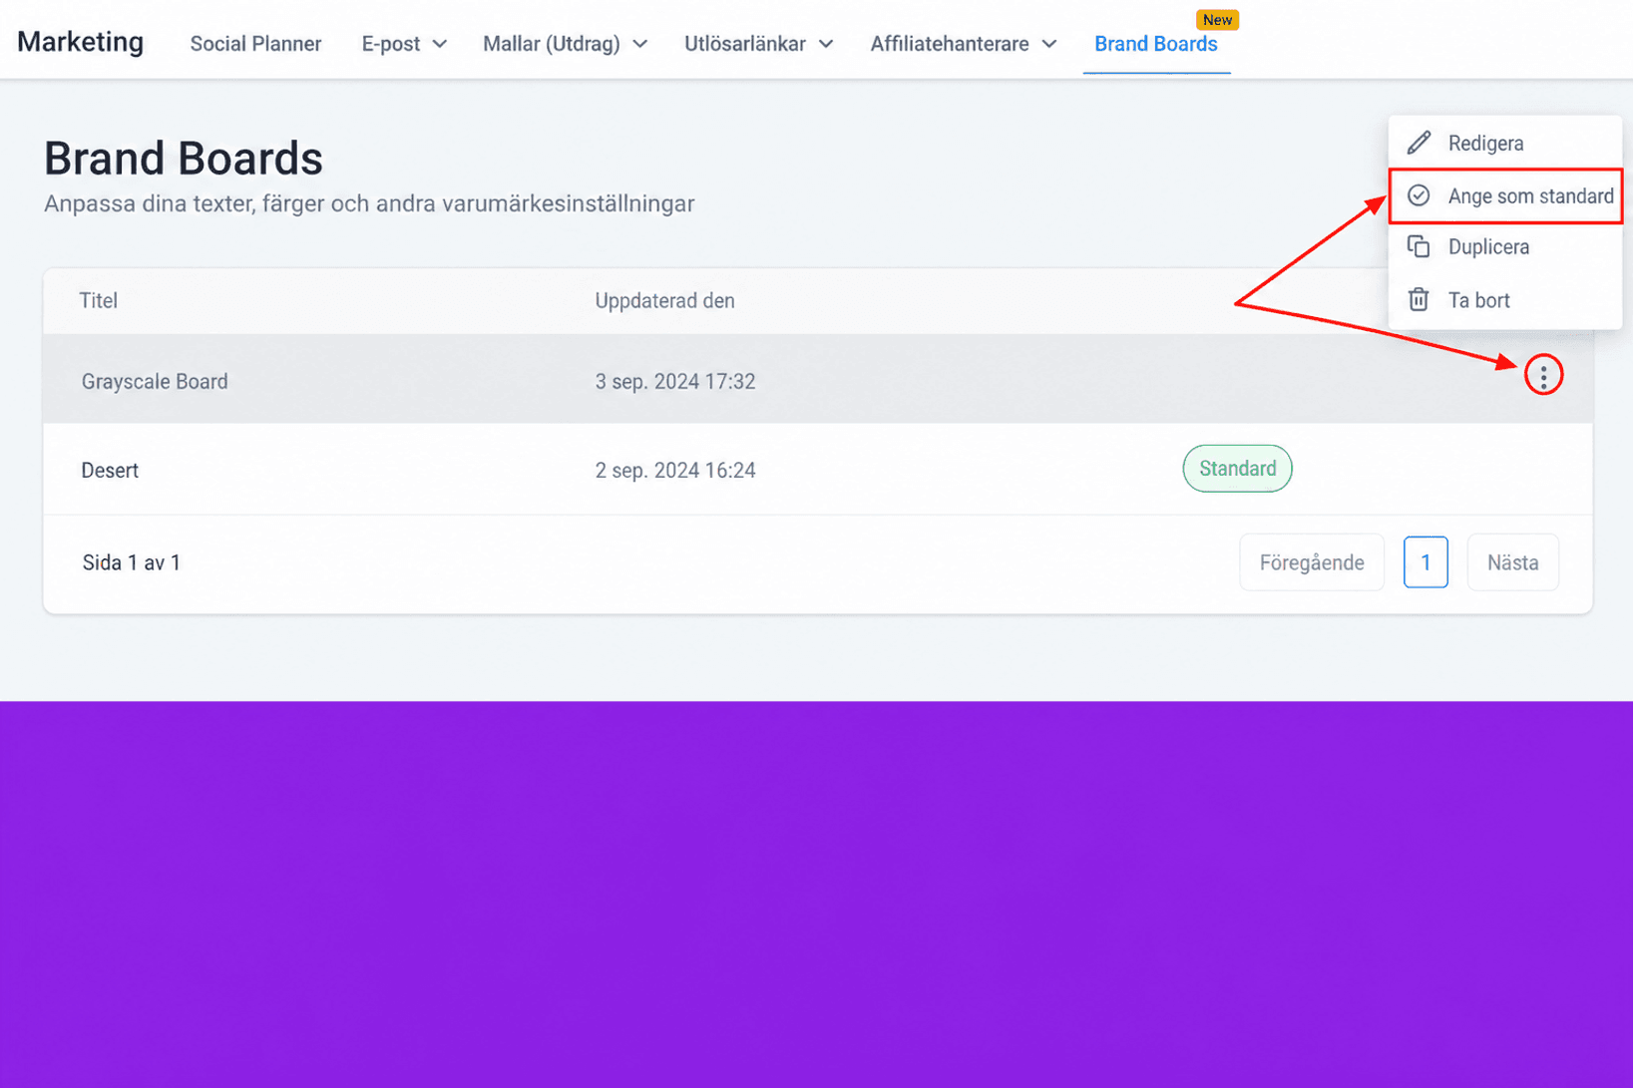The width and height of the screenshot is (1633, 1088).
Task: Click the trash icon beside Ta bort
Action: (x=1419, y=299)
